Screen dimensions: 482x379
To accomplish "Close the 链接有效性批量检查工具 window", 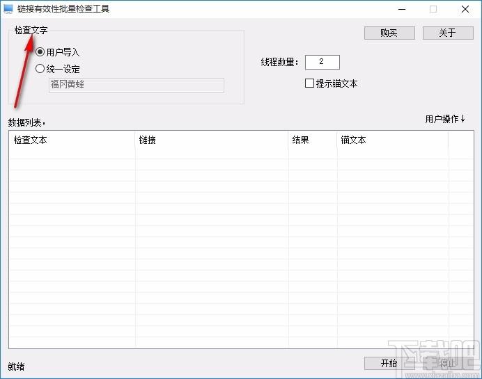I will point(465,9).
